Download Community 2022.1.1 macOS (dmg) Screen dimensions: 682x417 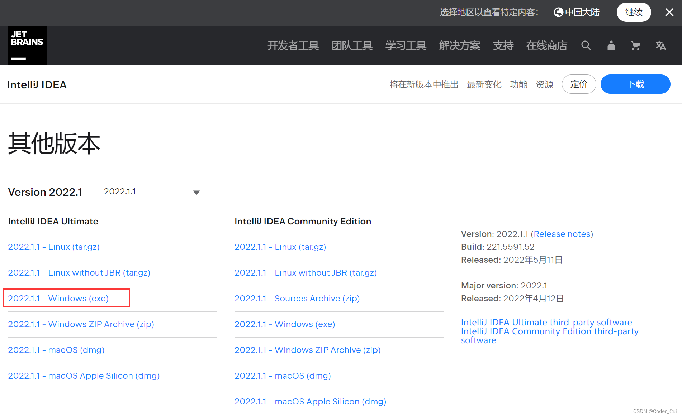[283, 376]
